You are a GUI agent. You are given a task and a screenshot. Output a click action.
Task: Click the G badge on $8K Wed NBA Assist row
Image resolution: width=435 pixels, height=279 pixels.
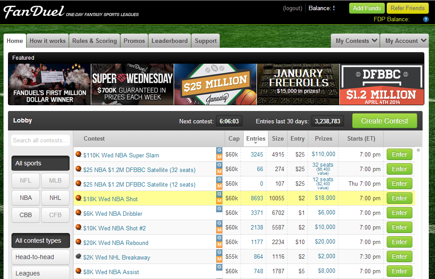tap(219, 268)
